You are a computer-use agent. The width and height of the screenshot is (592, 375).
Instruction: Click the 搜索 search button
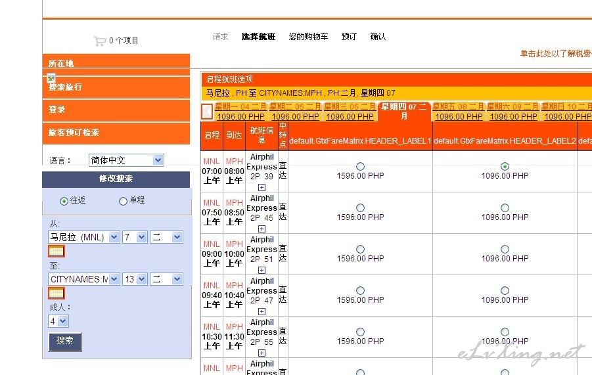65,342
